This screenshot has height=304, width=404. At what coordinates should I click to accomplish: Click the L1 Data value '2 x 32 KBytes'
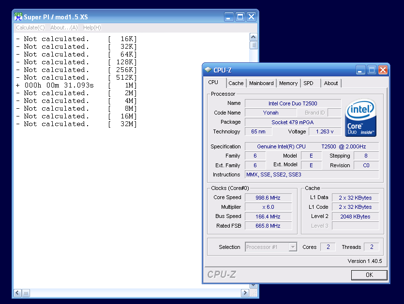[x=355, y=198]
